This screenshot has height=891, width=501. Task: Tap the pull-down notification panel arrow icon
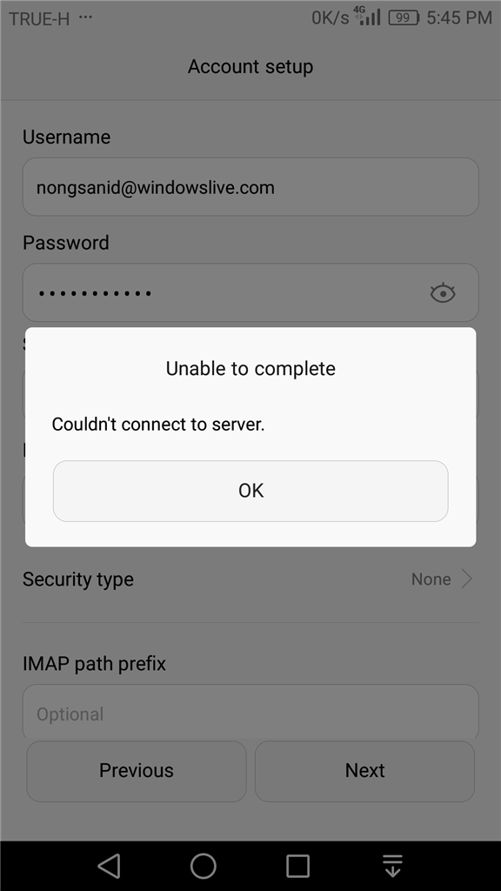coord(392,866)
